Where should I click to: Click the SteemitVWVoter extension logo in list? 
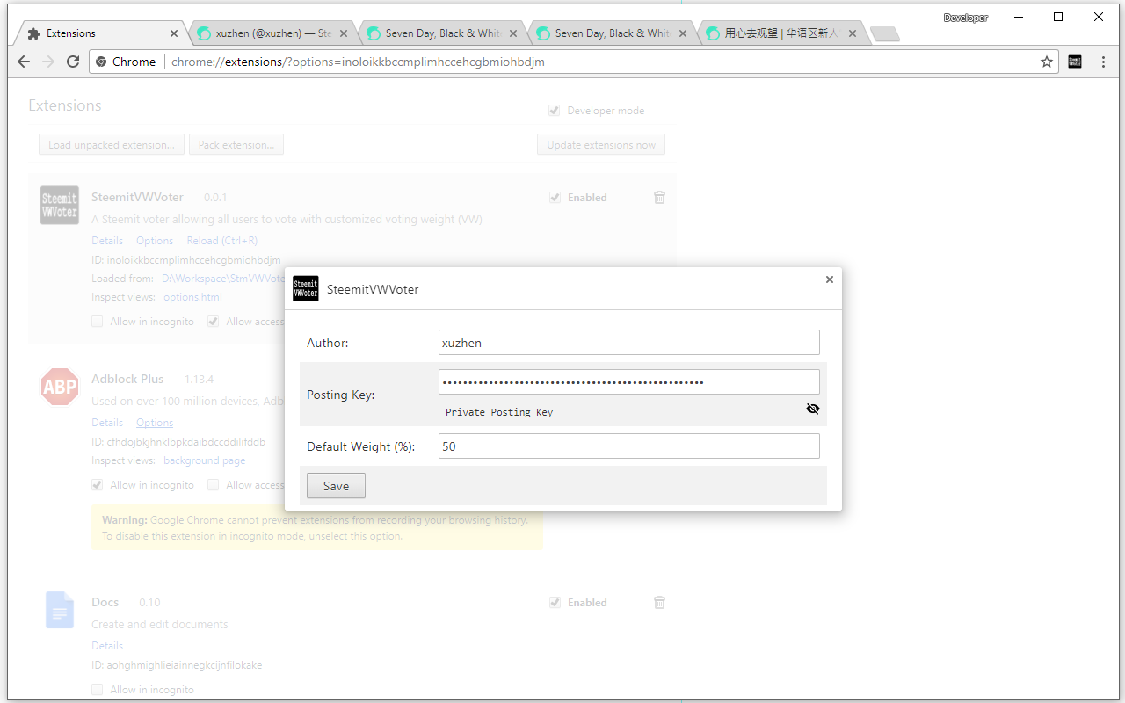[x=60, y=206]
